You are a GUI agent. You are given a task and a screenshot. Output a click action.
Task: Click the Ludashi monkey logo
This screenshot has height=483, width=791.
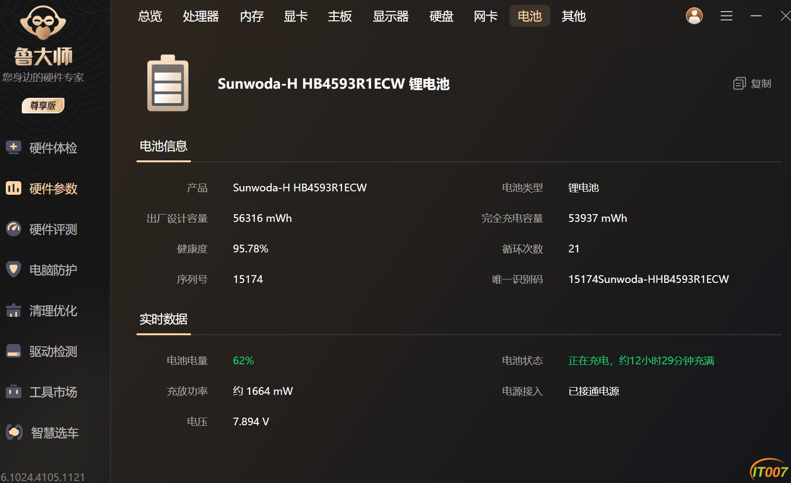[43, 22]
